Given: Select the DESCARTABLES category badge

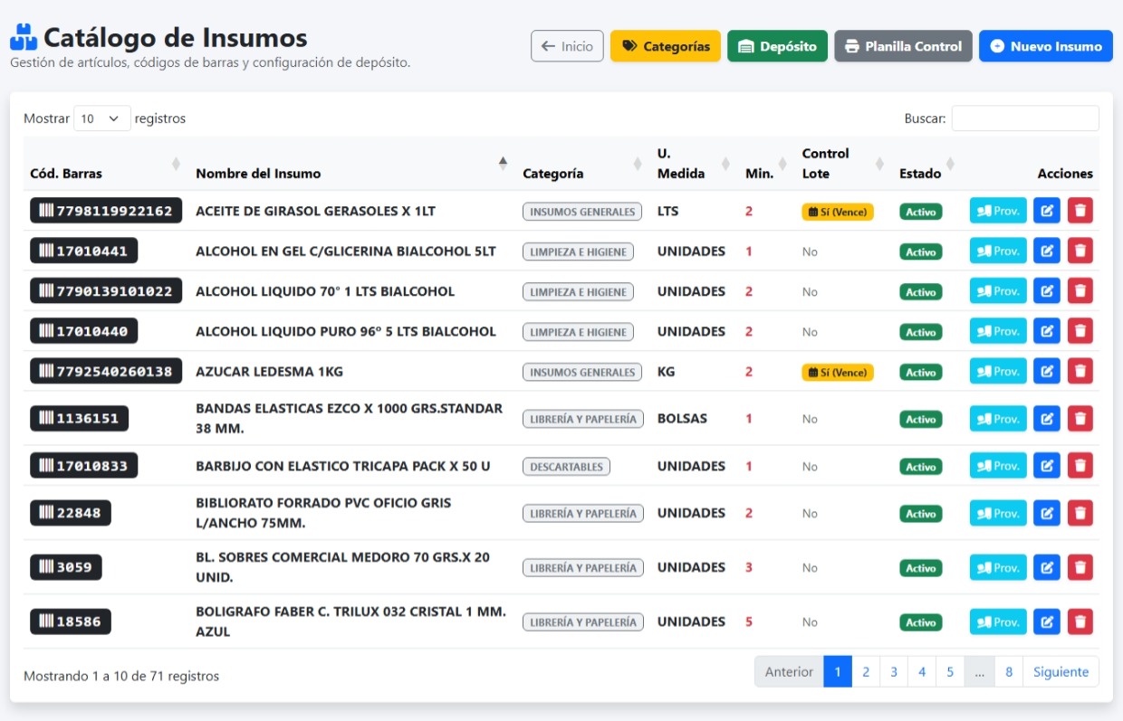Looking at the screenshot, I should point(566,467).
